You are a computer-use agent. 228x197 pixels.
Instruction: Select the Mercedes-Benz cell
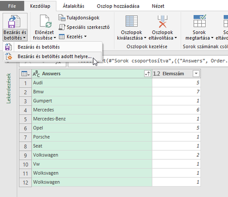(92, 119)
